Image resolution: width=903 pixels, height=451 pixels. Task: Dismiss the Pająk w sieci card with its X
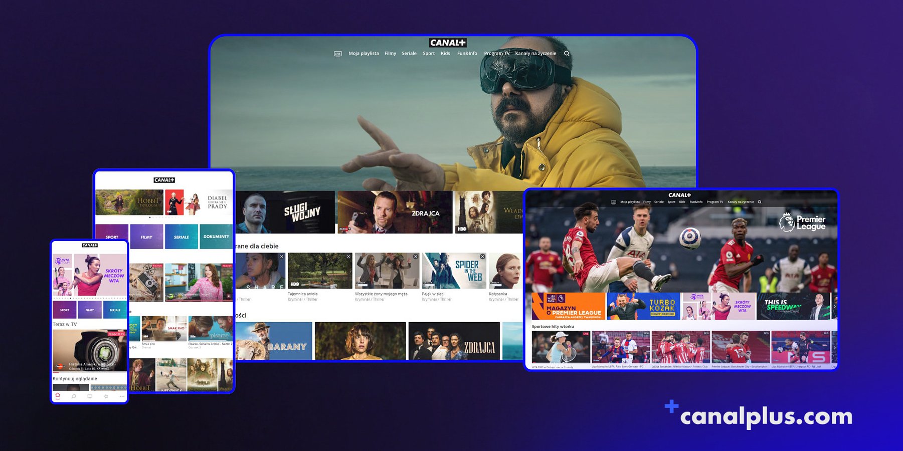[482, 257]
